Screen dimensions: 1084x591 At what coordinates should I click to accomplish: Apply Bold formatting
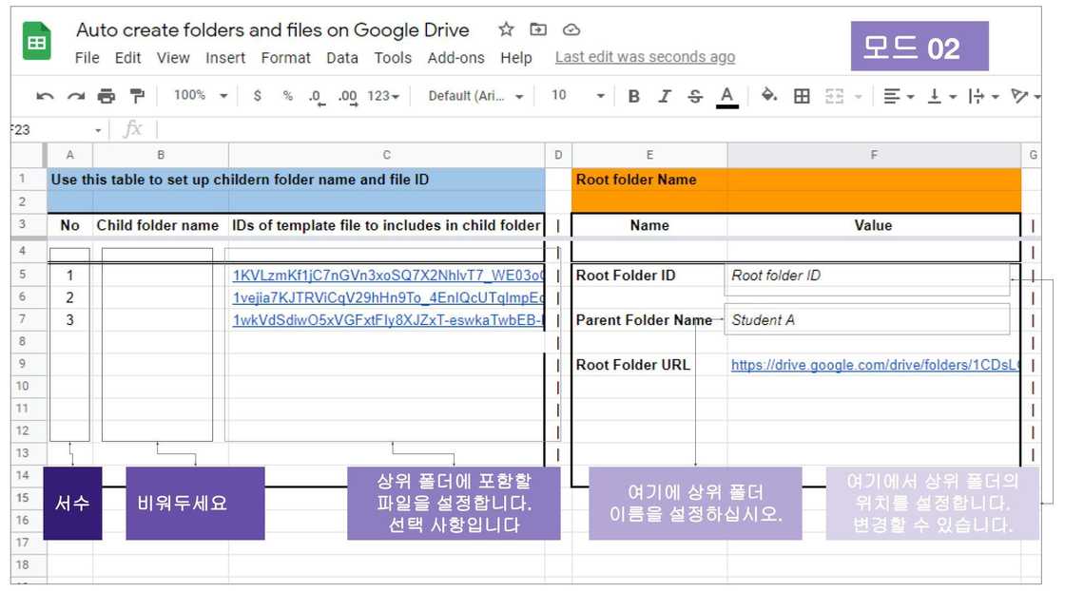point(633,96)
